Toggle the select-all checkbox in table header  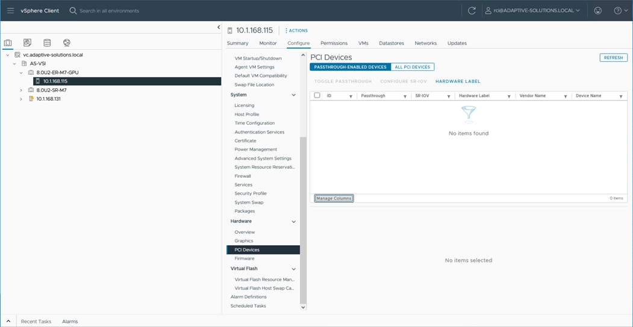click(317, 96)
